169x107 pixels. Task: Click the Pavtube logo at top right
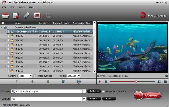point(153,15)
